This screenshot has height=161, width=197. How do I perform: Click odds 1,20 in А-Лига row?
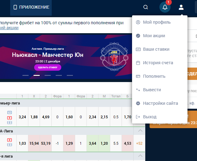pyautogui.click(x=104, y=143)
